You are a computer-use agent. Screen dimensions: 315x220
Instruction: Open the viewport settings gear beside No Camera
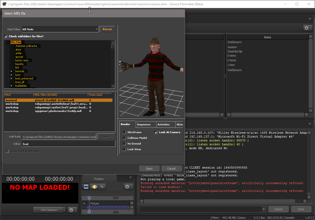tap(72, 210)
